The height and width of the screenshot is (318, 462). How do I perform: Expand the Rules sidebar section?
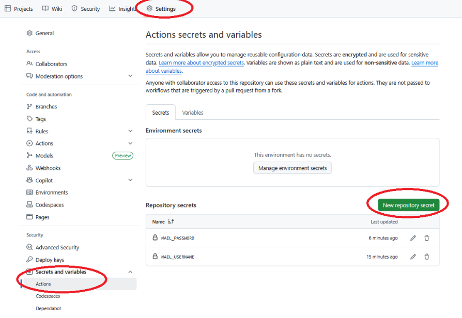[130, 132]
